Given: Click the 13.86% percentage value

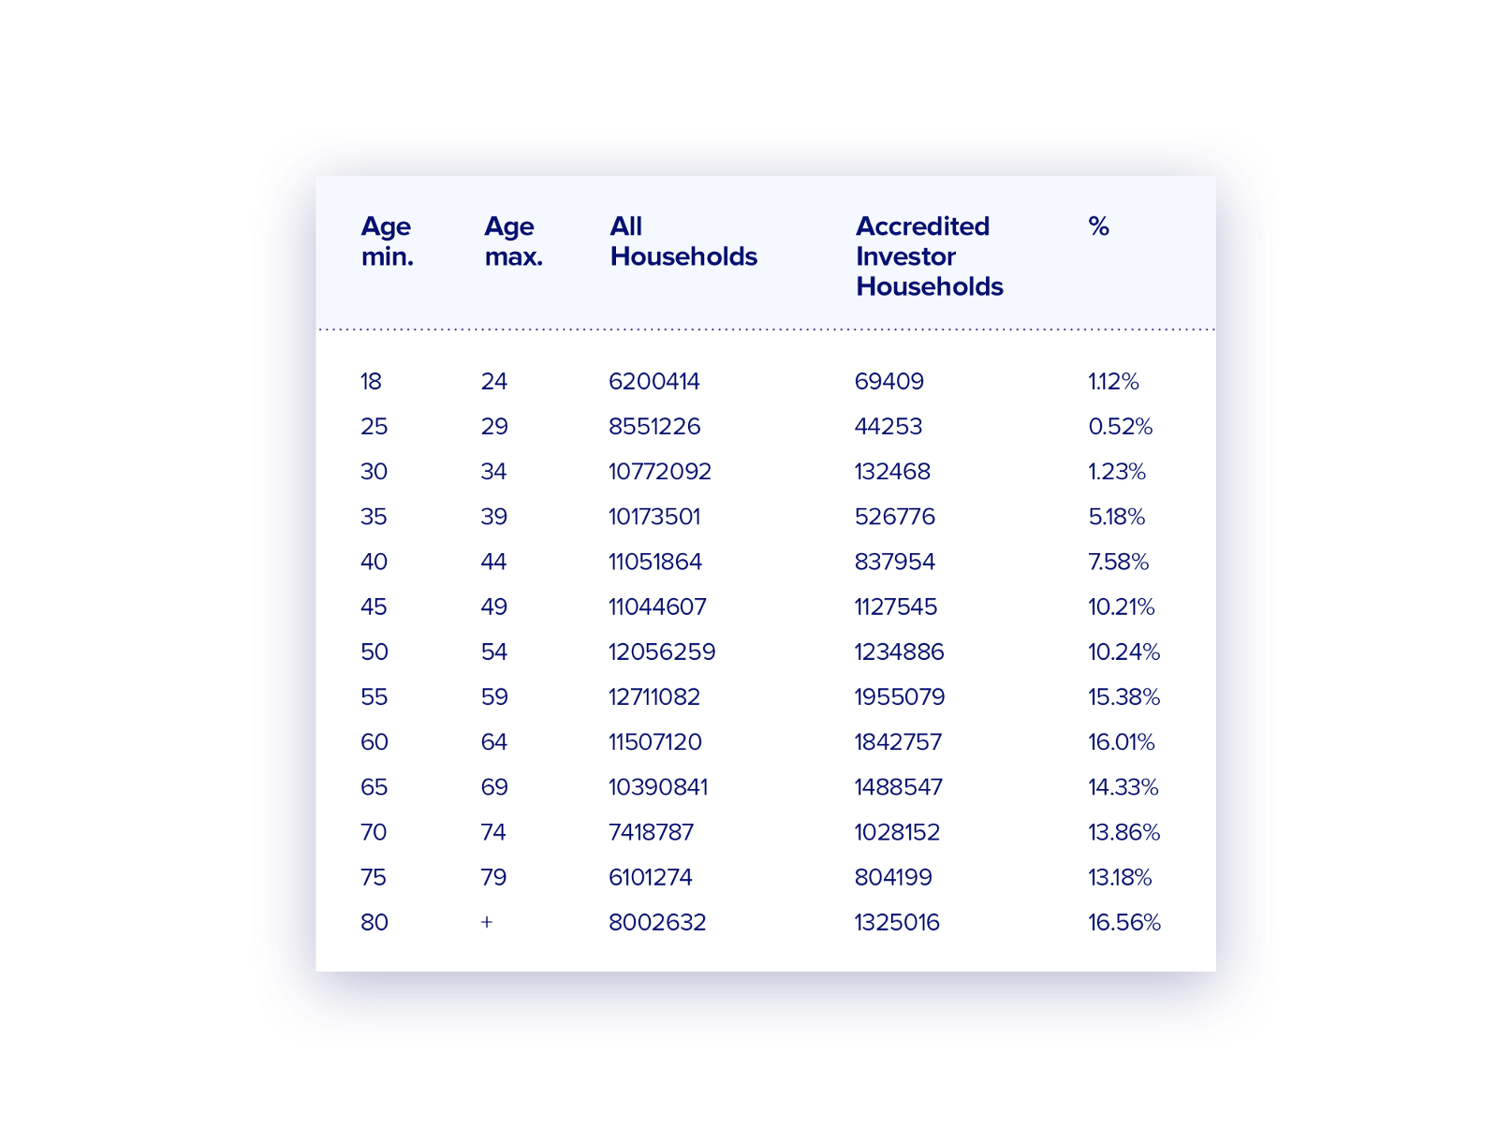Looking at the screenshot, I should [x=1123, y=832].
